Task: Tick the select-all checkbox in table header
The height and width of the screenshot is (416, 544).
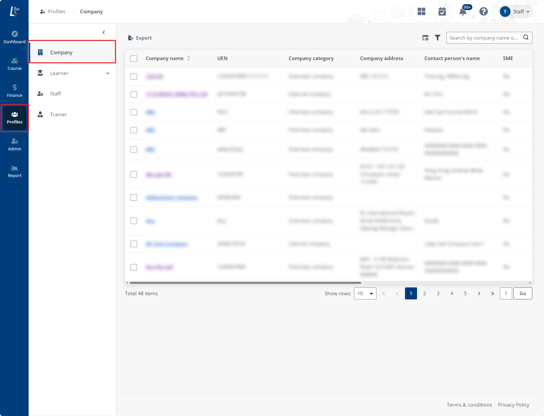Action: click(134, 58)
